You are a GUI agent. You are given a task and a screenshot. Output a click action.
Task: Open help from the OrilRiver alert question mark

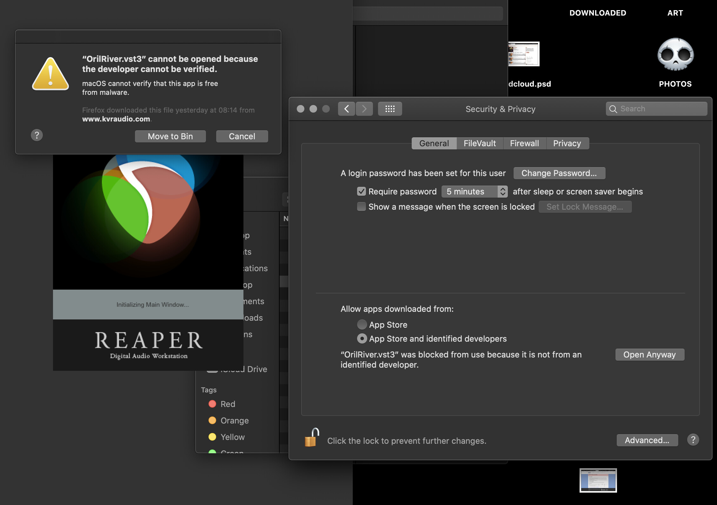(37, 135)
